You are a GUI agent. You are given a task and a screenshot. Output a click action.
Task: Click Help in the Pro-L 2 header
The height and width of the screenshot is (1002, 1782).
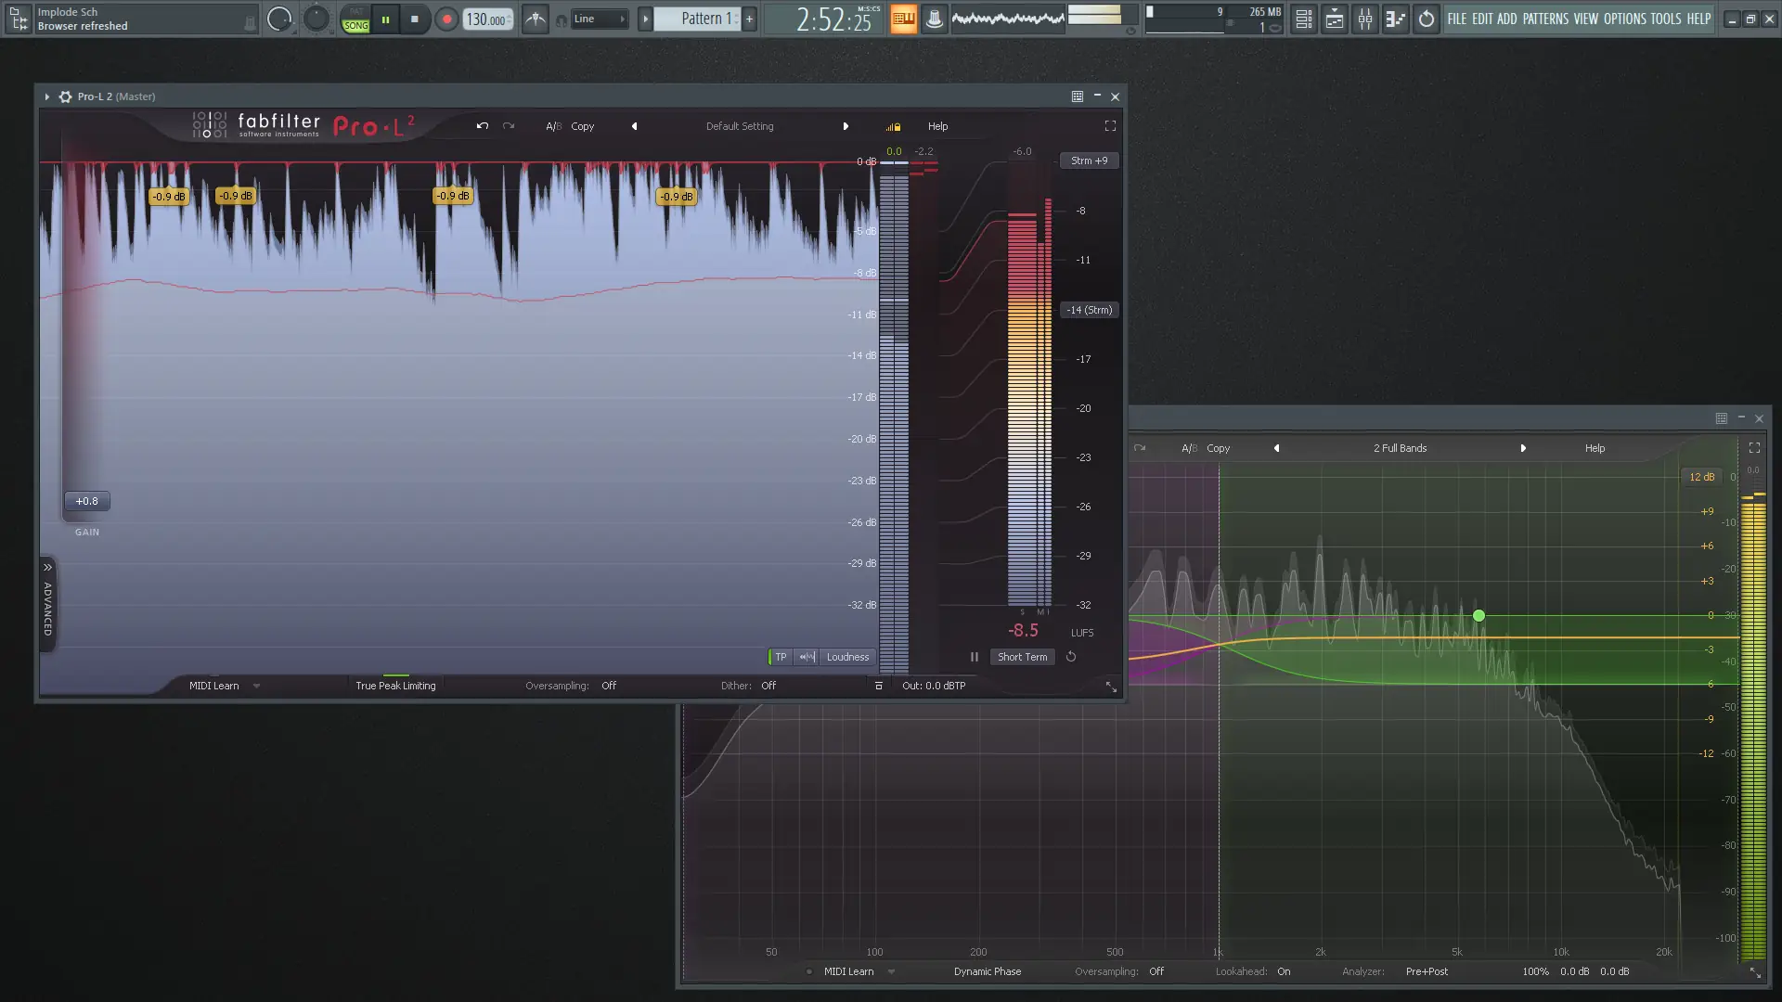(937, 126)
